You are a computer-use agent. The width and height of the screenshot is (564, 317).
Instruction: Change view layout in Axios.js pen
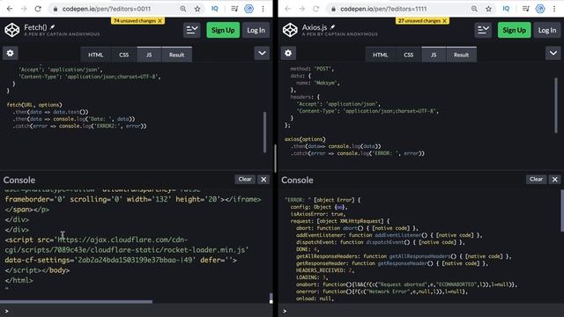click(x=483, y=30)
